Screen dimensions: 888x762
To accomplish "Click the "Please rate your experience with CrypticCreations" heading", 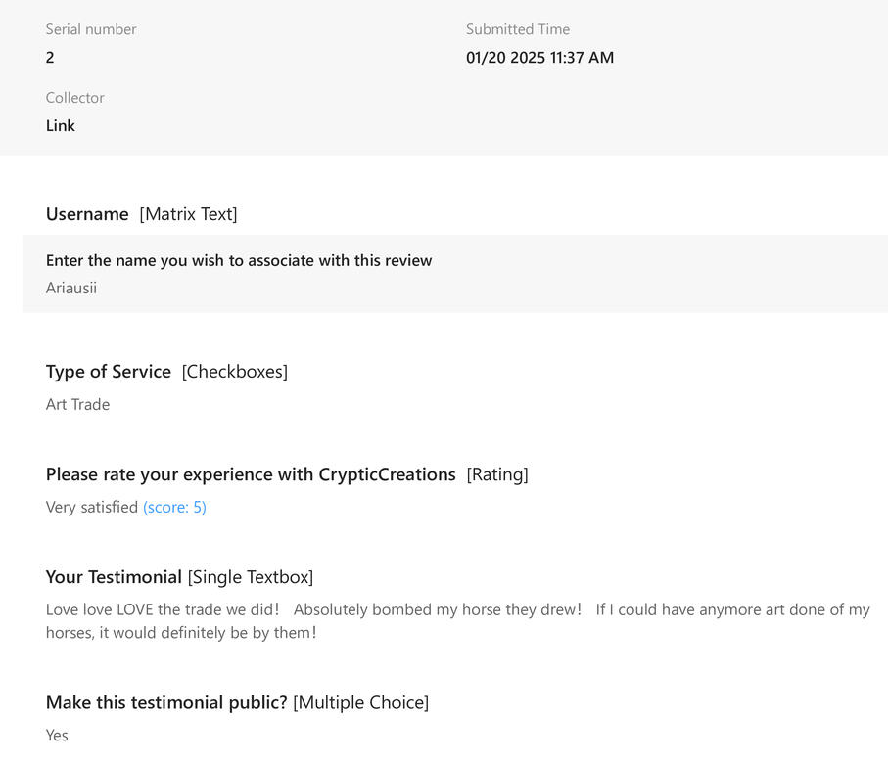I will coord(251,473).
